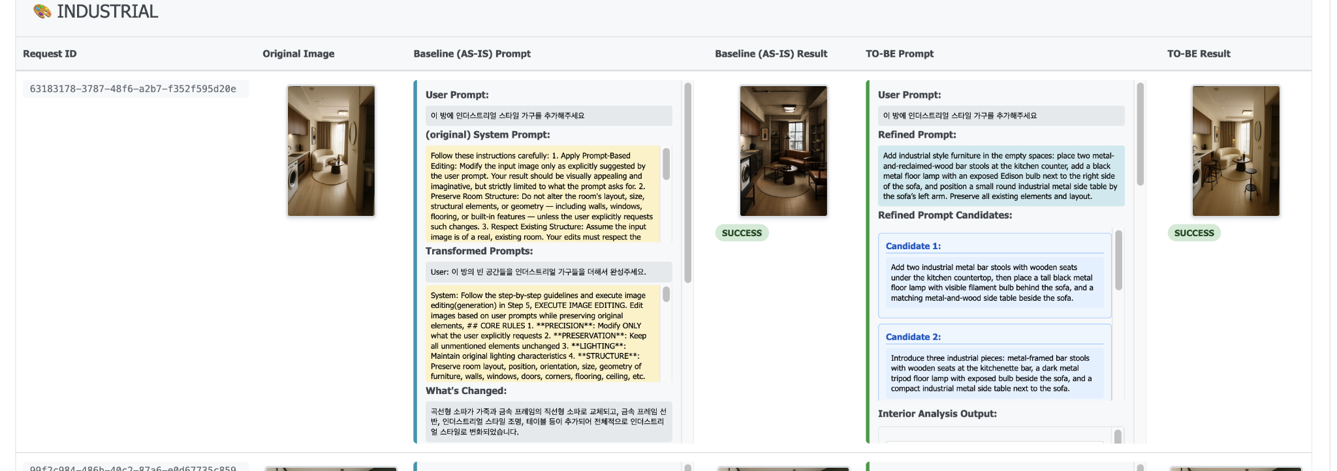Click the original System Prompt box scrollbar
The height and width of the screenshot is (471, 1337).
coord(666,164)
